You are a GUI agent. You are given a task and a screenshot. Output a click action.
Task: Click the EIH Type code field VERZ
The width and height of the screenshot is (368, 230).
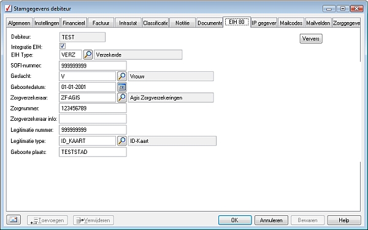coord(71,55)
